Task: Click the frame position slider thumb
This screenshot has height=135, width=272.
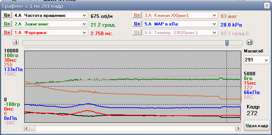Action: click(x=227, y=43)
